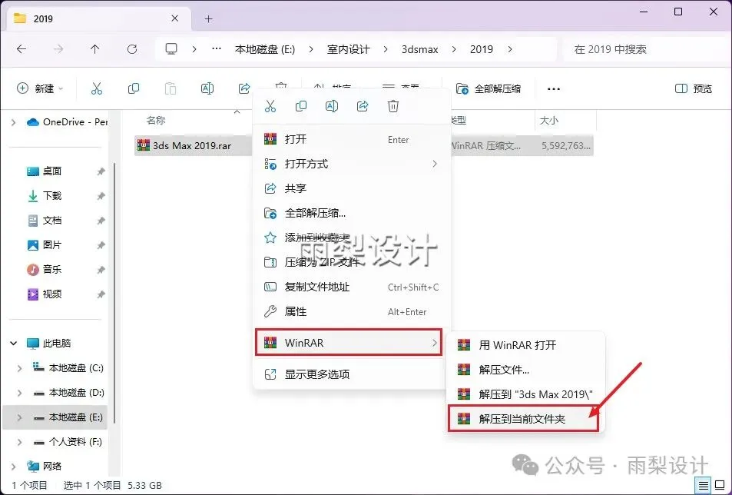This screenshot has width=732, height=495.
Task: Click 室内设计 in the address path
Action: tap(348, 49)
